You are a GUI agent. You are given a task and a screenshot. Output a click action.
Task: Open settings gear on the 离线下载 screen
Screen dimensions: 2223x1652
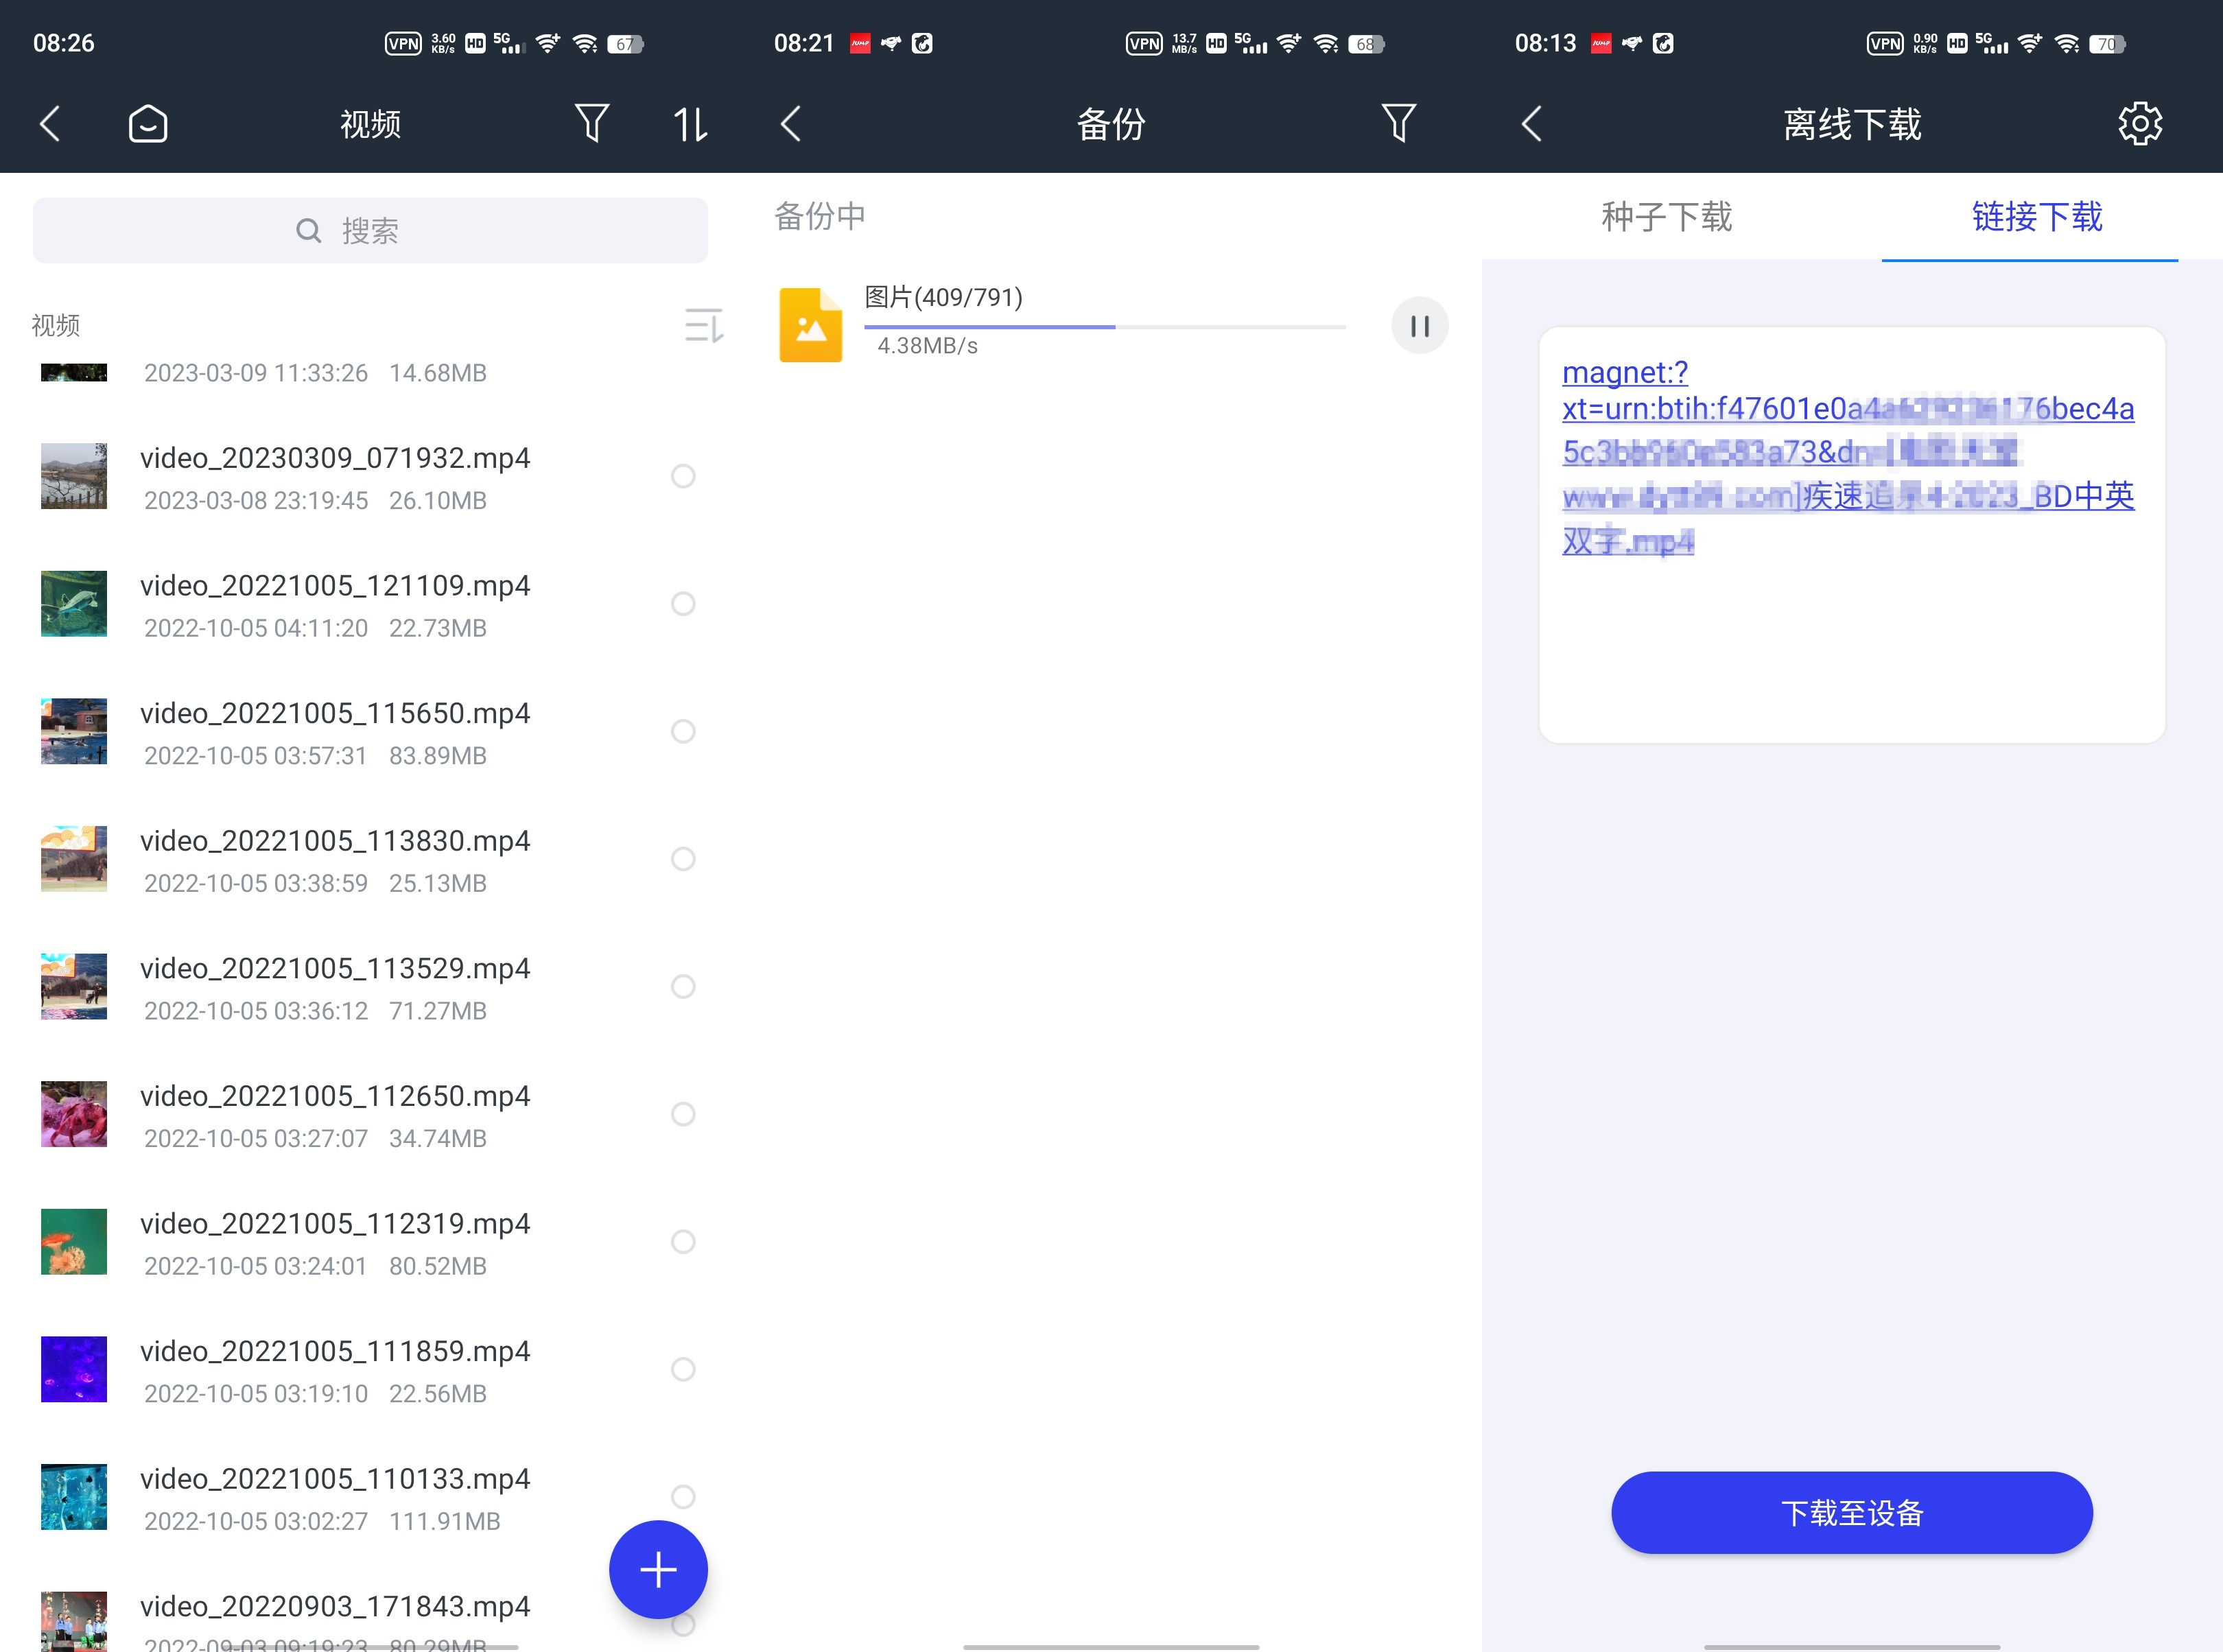(x=2140, y=123)
